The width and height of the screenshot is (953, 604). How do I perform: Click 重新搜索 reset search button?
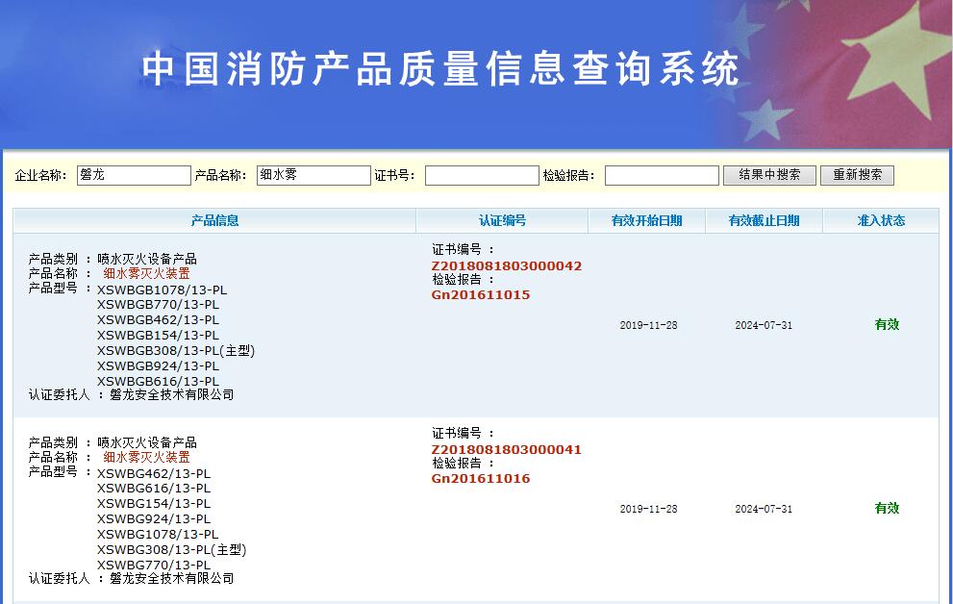[856, 175]
